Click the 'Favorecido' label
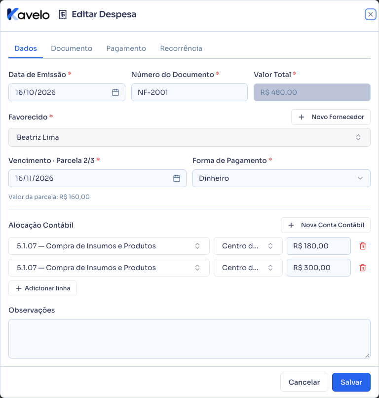This screenshot has height=398, width=379. [28, 117]
